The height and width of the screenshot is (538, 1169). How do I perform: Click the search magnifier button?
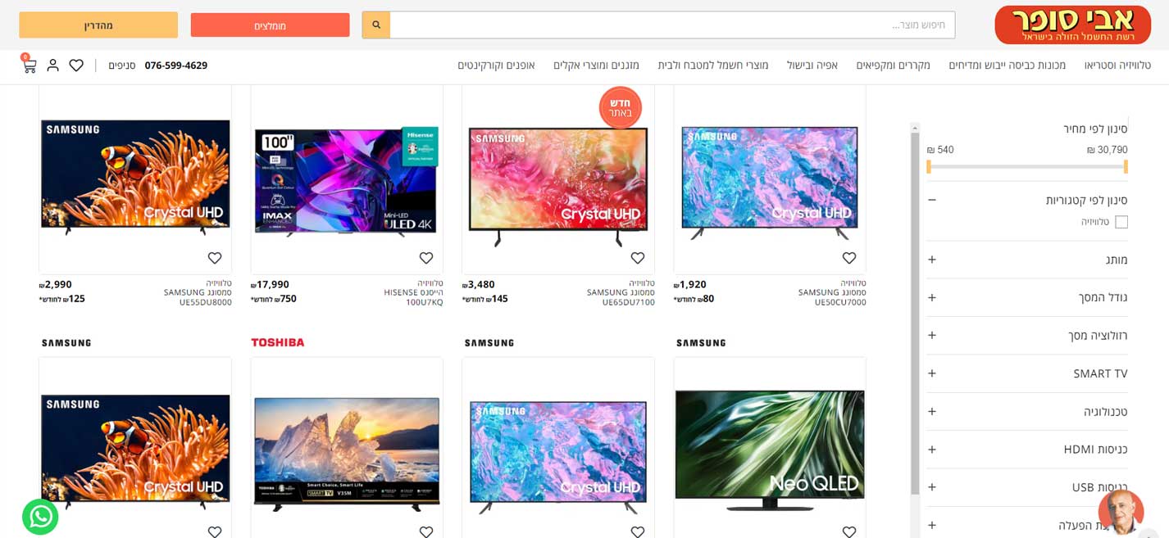(376, 25)
